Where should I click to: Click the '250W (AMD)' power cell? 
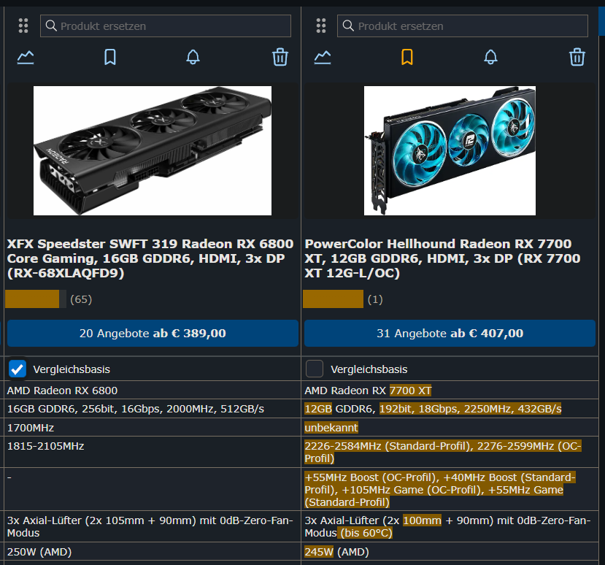tap(153, 551)
